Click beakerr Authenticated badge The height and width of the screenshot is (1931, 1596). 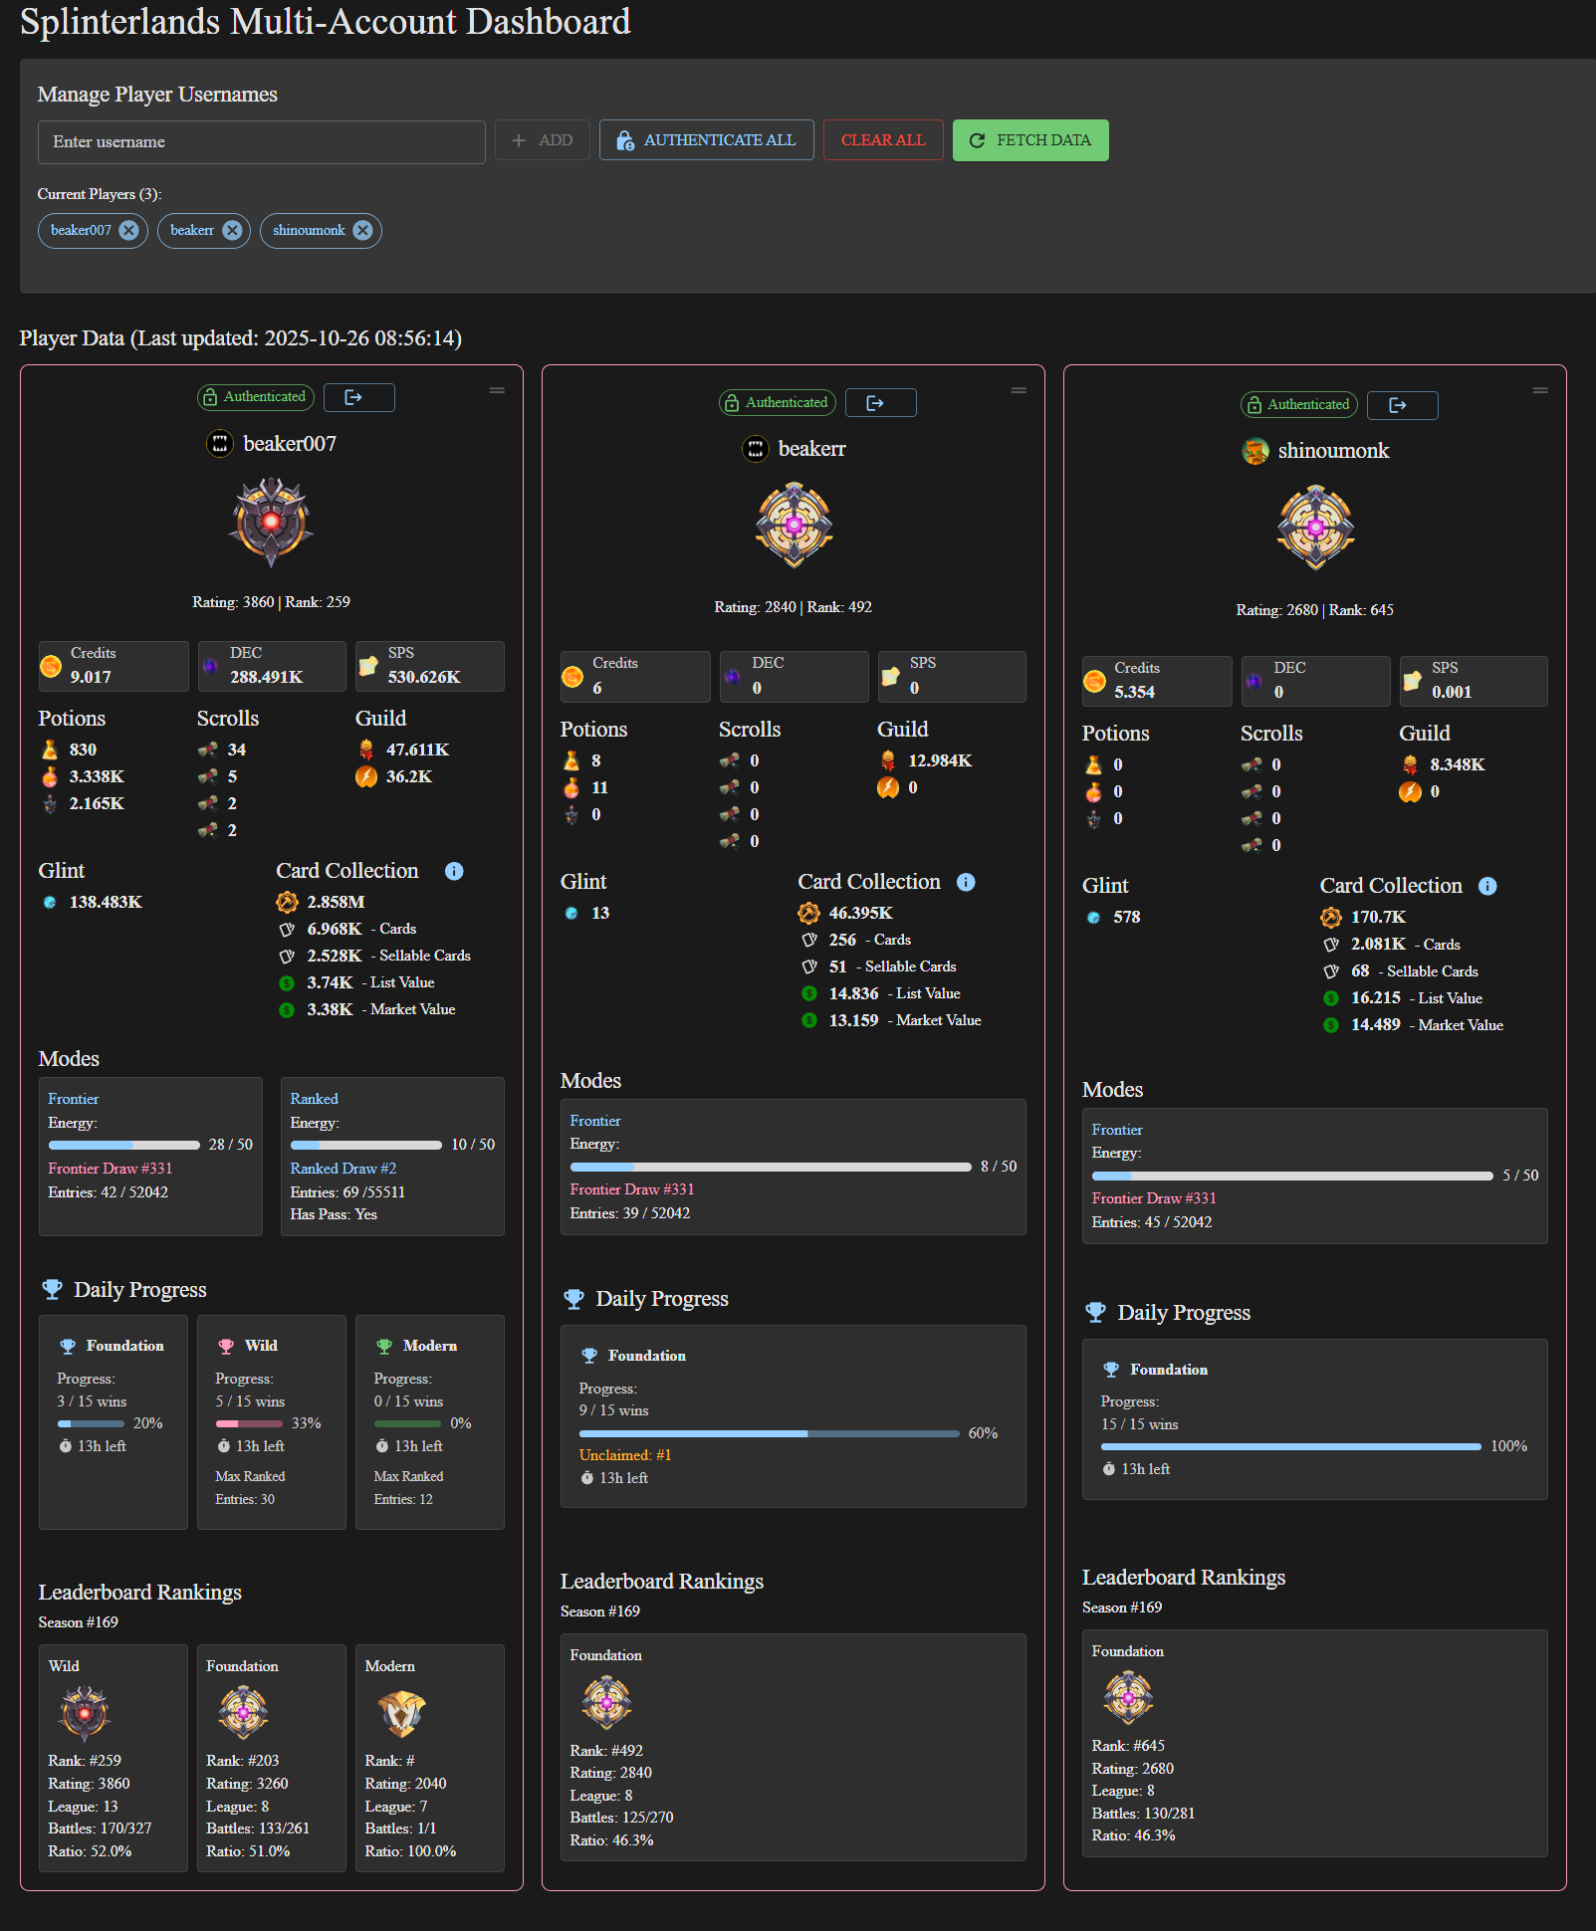778,402
